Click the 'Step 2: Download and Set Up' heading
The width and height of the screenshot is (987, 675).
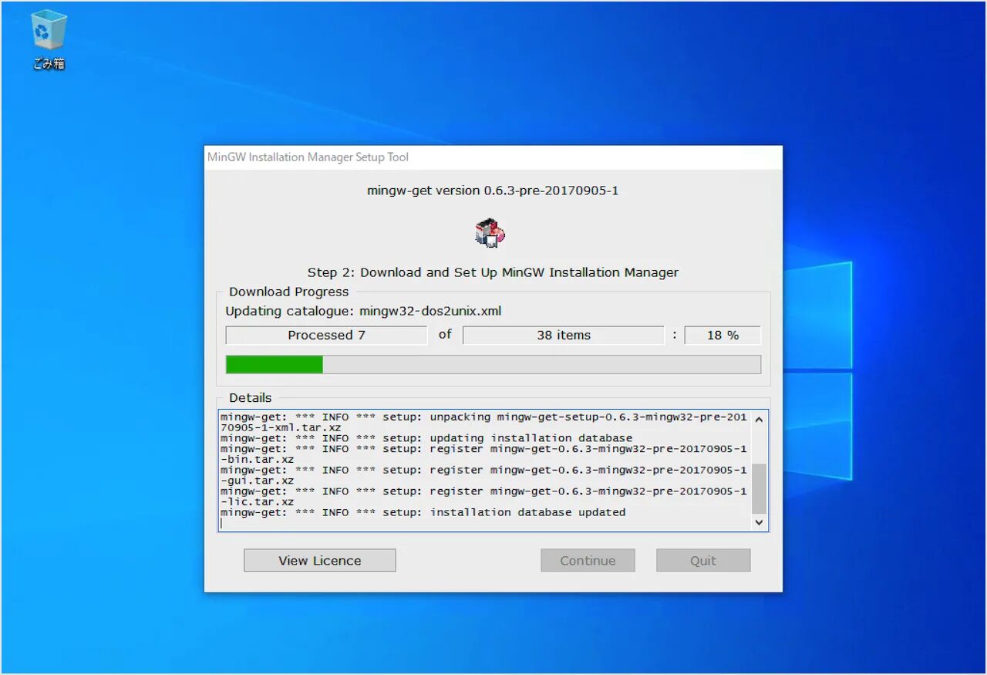[x=493, y=272]
